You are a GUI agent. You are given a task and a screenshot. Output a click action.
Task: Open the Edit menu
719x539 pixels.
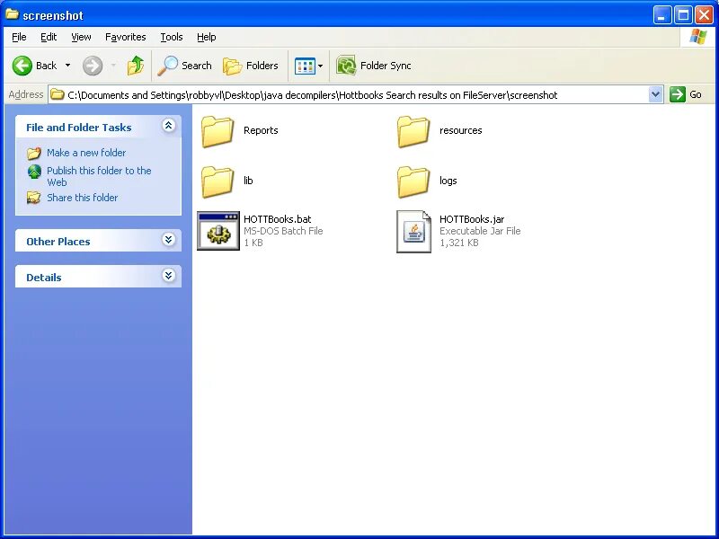(x=49, y=37)
